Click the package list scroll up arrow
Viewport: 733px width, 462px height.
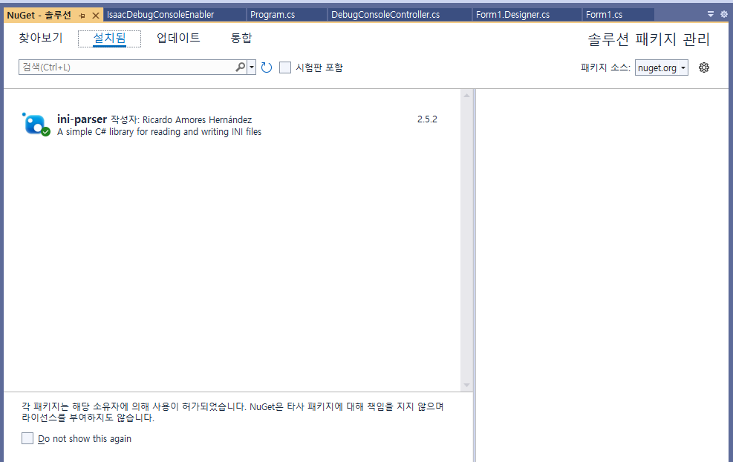pos(466,95)
